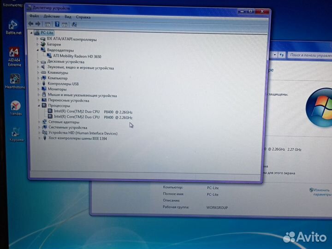The image size is (332, 249).
Task: Collapse the Процессоры node
Action: 39,106
